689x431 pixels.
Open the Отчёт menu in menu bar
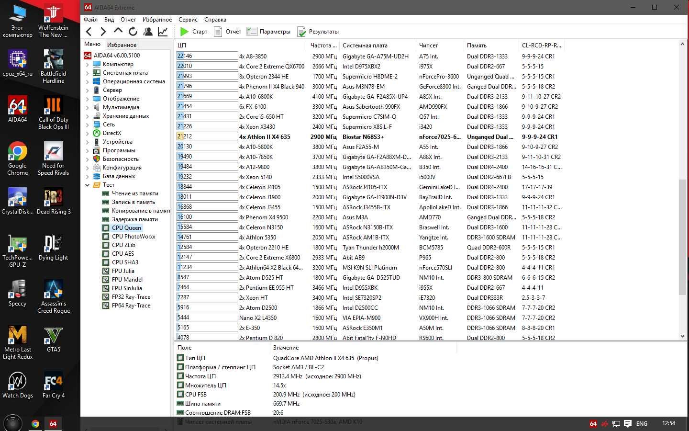point(128,20)
